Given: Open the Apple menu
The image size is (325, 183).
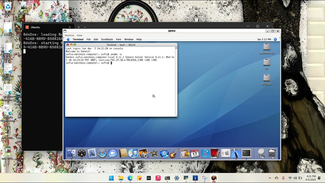Looking at the screenshot, I should (x=68, y=39).
